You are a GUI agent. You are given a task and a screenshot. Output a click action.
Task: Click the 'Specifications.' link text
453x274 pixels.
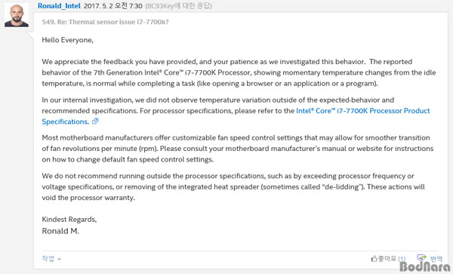pos(65,122)
